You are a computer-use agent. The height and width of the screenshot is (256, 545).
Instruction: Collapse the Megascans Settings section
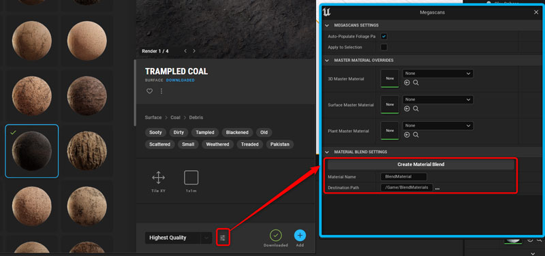pyautogui.click(x=327, y=25)
